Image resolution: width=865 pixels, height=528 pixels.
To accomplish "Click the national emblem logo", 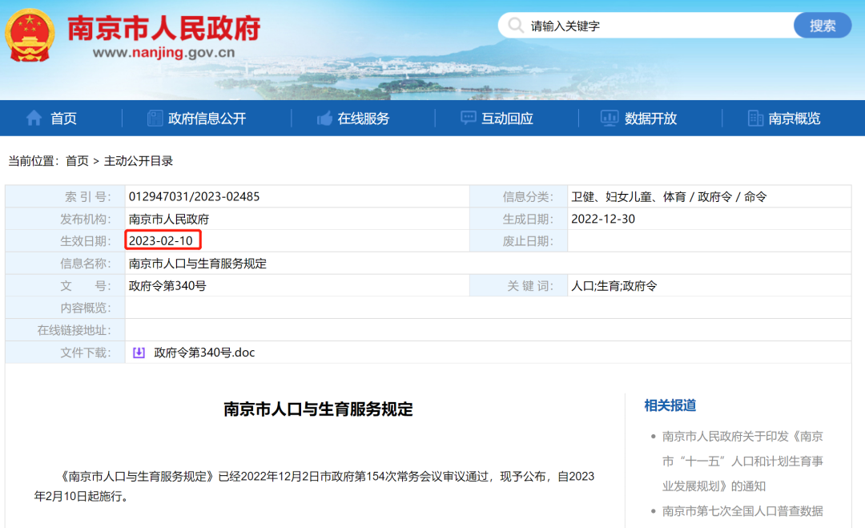I will [x=30, y=35].
